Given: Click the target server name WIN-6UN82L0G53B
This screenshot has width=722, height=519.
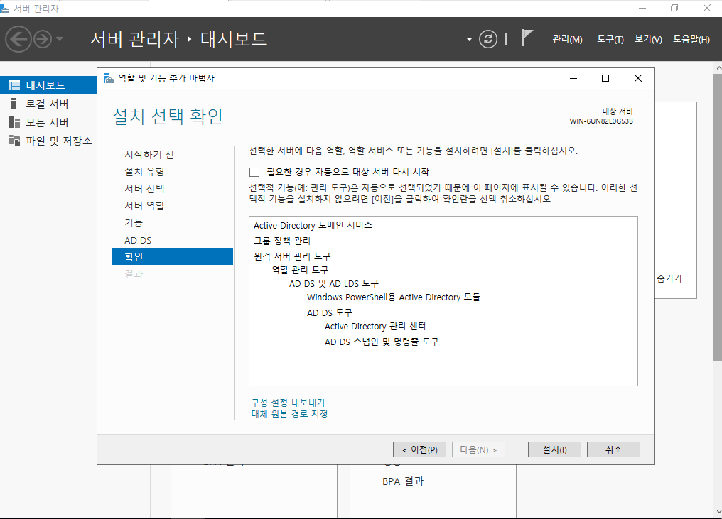Looking at the screenshot, I should [x=601, y=121].
